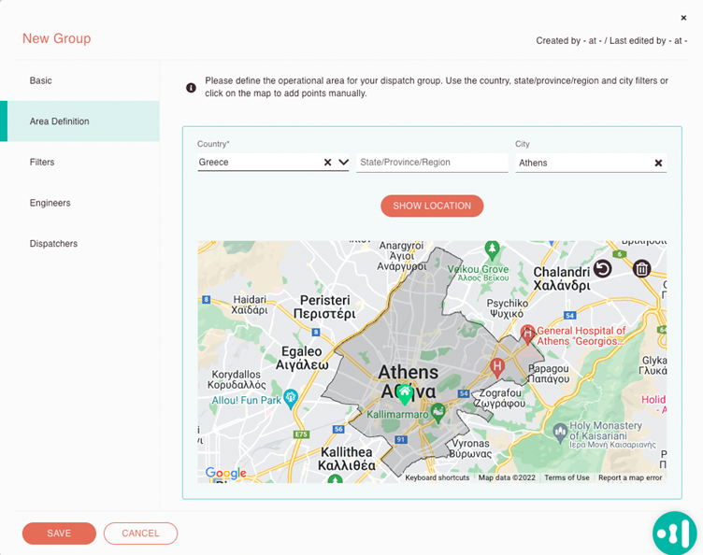Click the info icon beside instructions
703x555 pixels.
[191, 88]
